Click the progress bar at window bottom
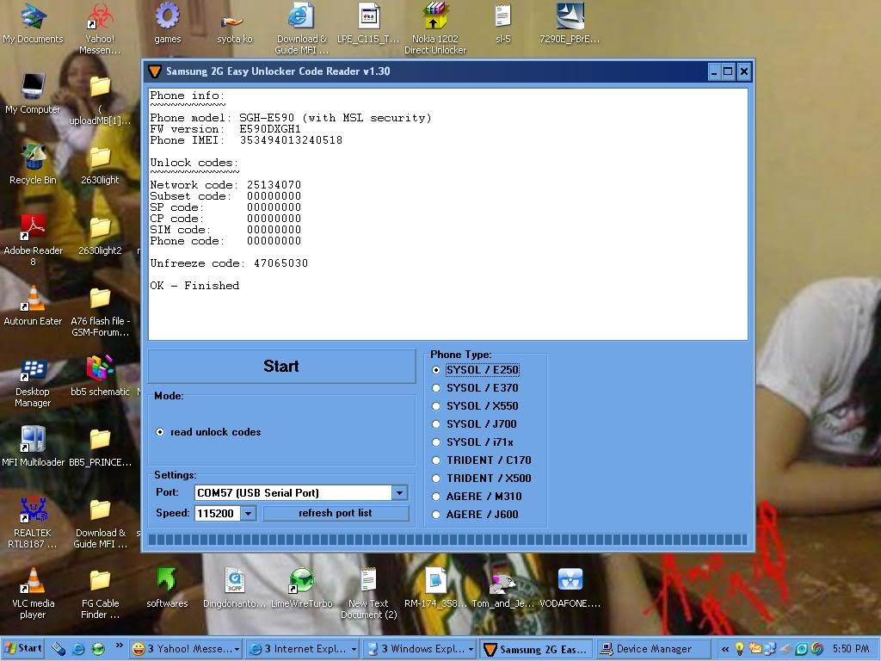This screenshot has width=881, height=661. (447, 541)
